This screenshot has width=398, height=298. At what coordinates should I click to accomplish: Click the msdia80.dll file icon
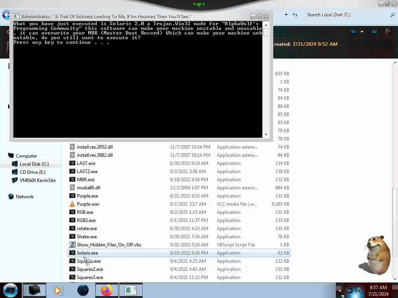[72, 187]
